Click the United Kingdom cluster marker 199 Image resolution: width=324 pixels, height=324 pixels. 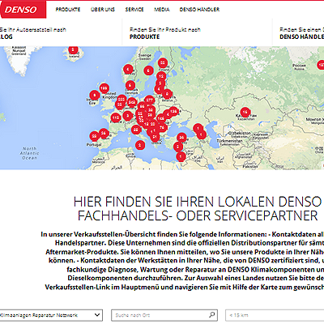(104, 88)
